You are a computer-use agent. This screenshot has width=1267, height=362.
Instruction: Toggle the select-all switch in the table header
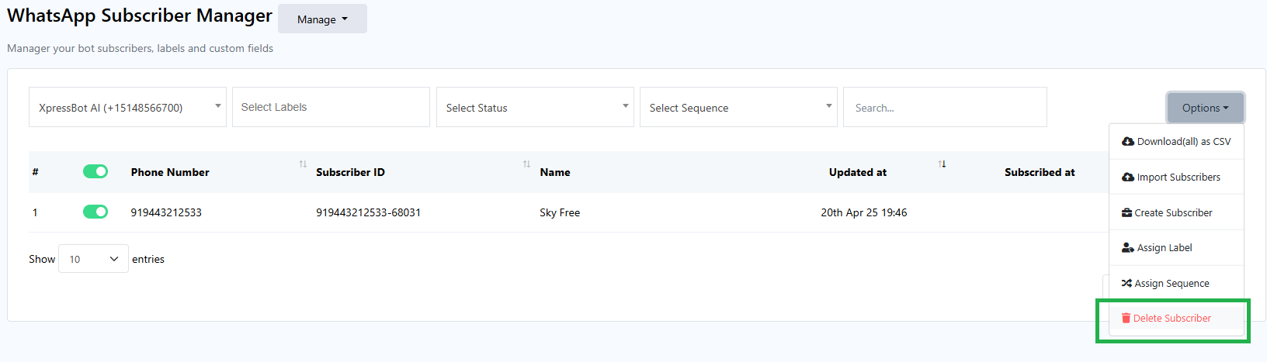coord(95,171)
